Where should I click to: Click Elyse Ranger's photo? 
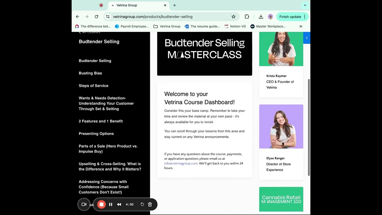(x=281, y=127)
